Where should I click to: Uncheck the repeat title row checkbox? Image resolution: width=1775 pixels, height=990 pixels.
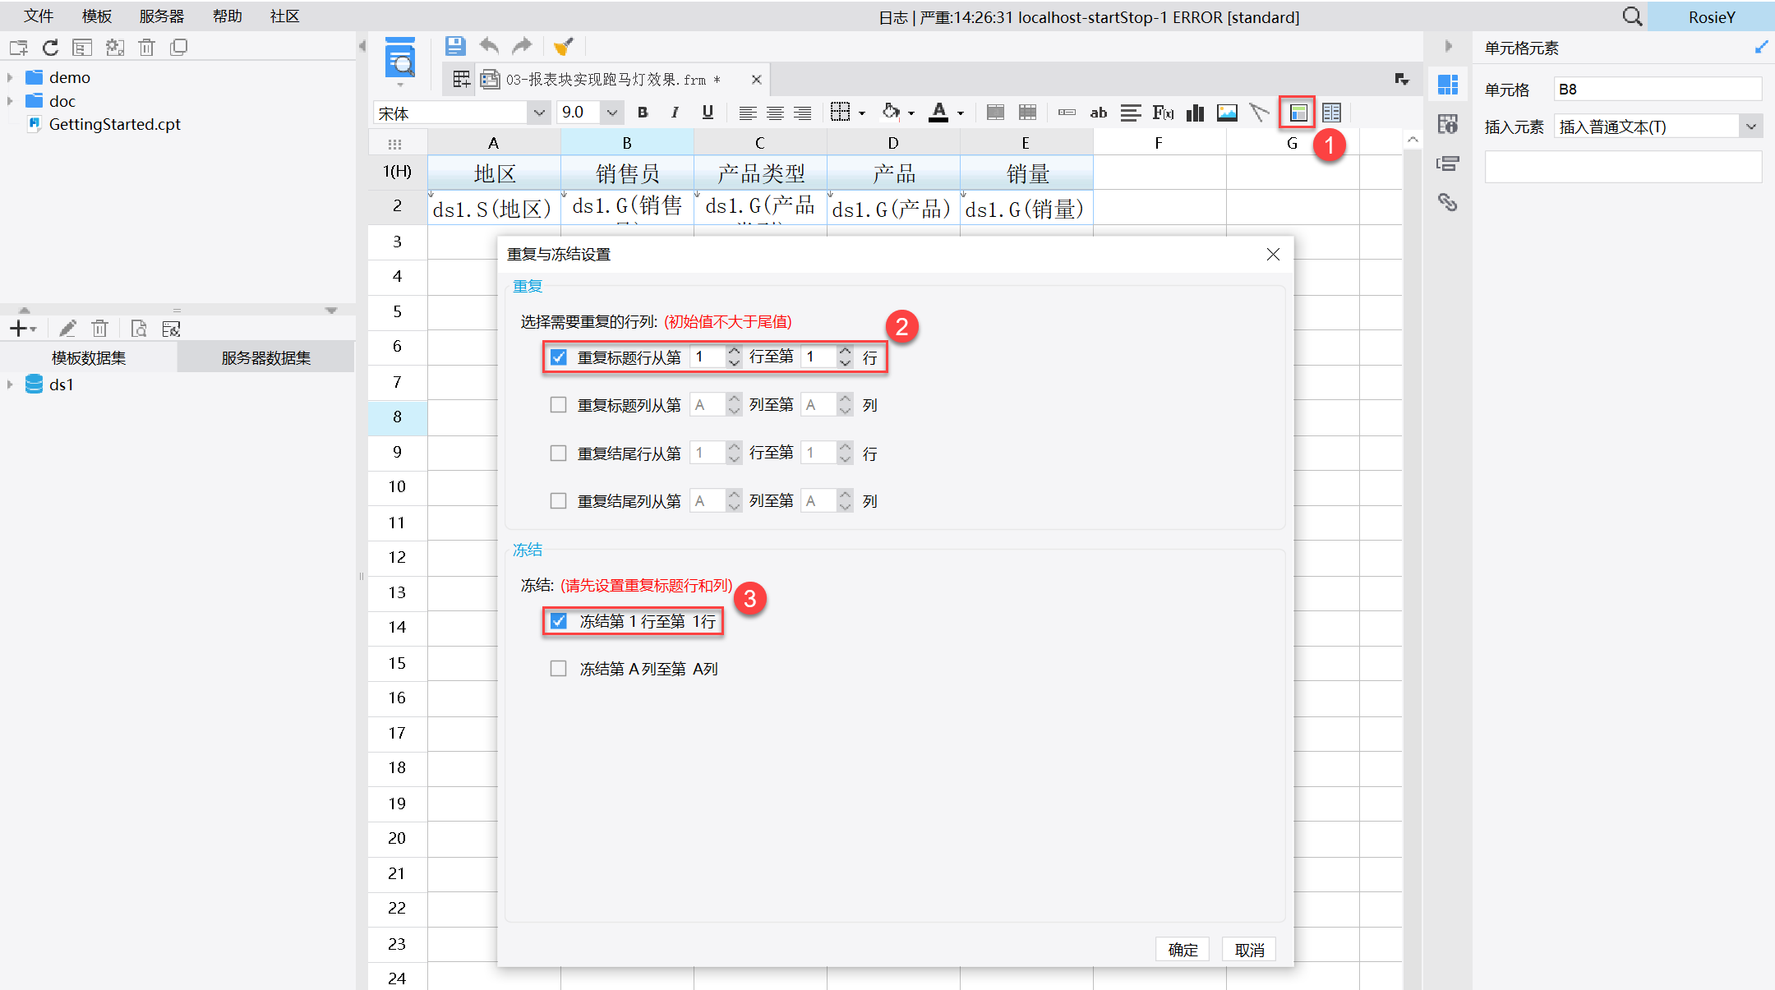[x=559, y=357]
